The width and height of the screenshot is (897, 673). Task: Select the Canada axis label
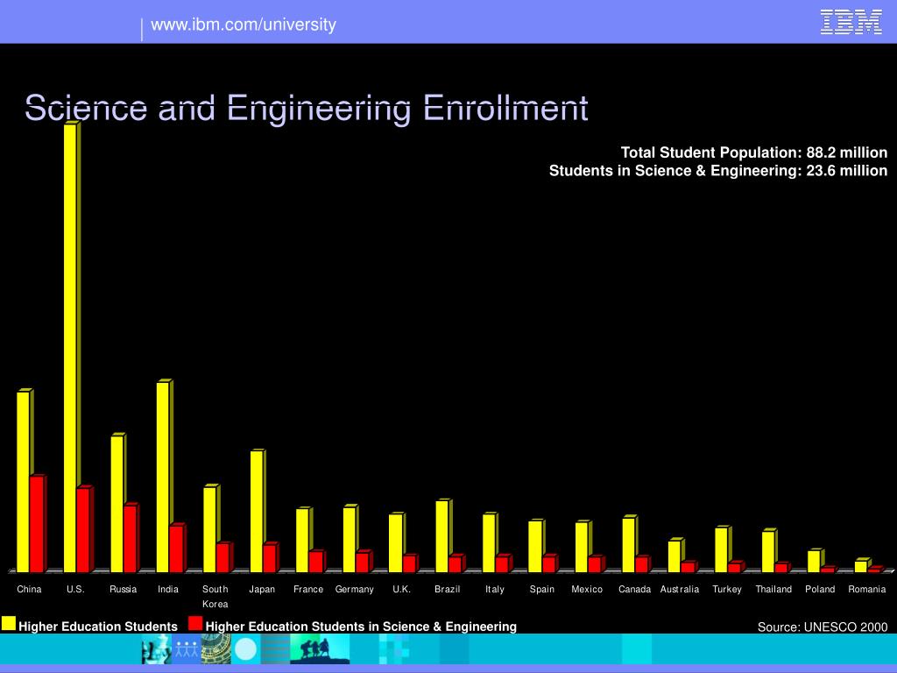pyautogui.click(x=634, y=589)
